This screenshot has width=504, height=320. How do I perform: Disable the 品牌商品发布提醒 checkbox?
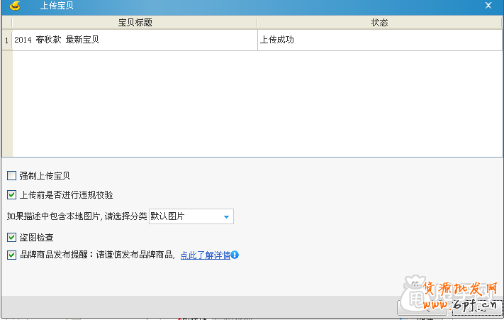pyautogui.click(x=11, y=255)
